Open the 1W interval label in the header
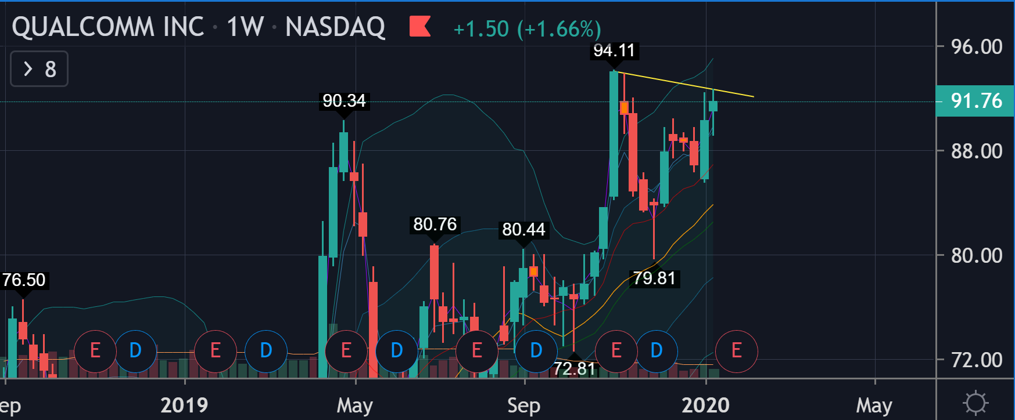The image size is (1015, 420). pyautogui.click(x=245, y=27)
